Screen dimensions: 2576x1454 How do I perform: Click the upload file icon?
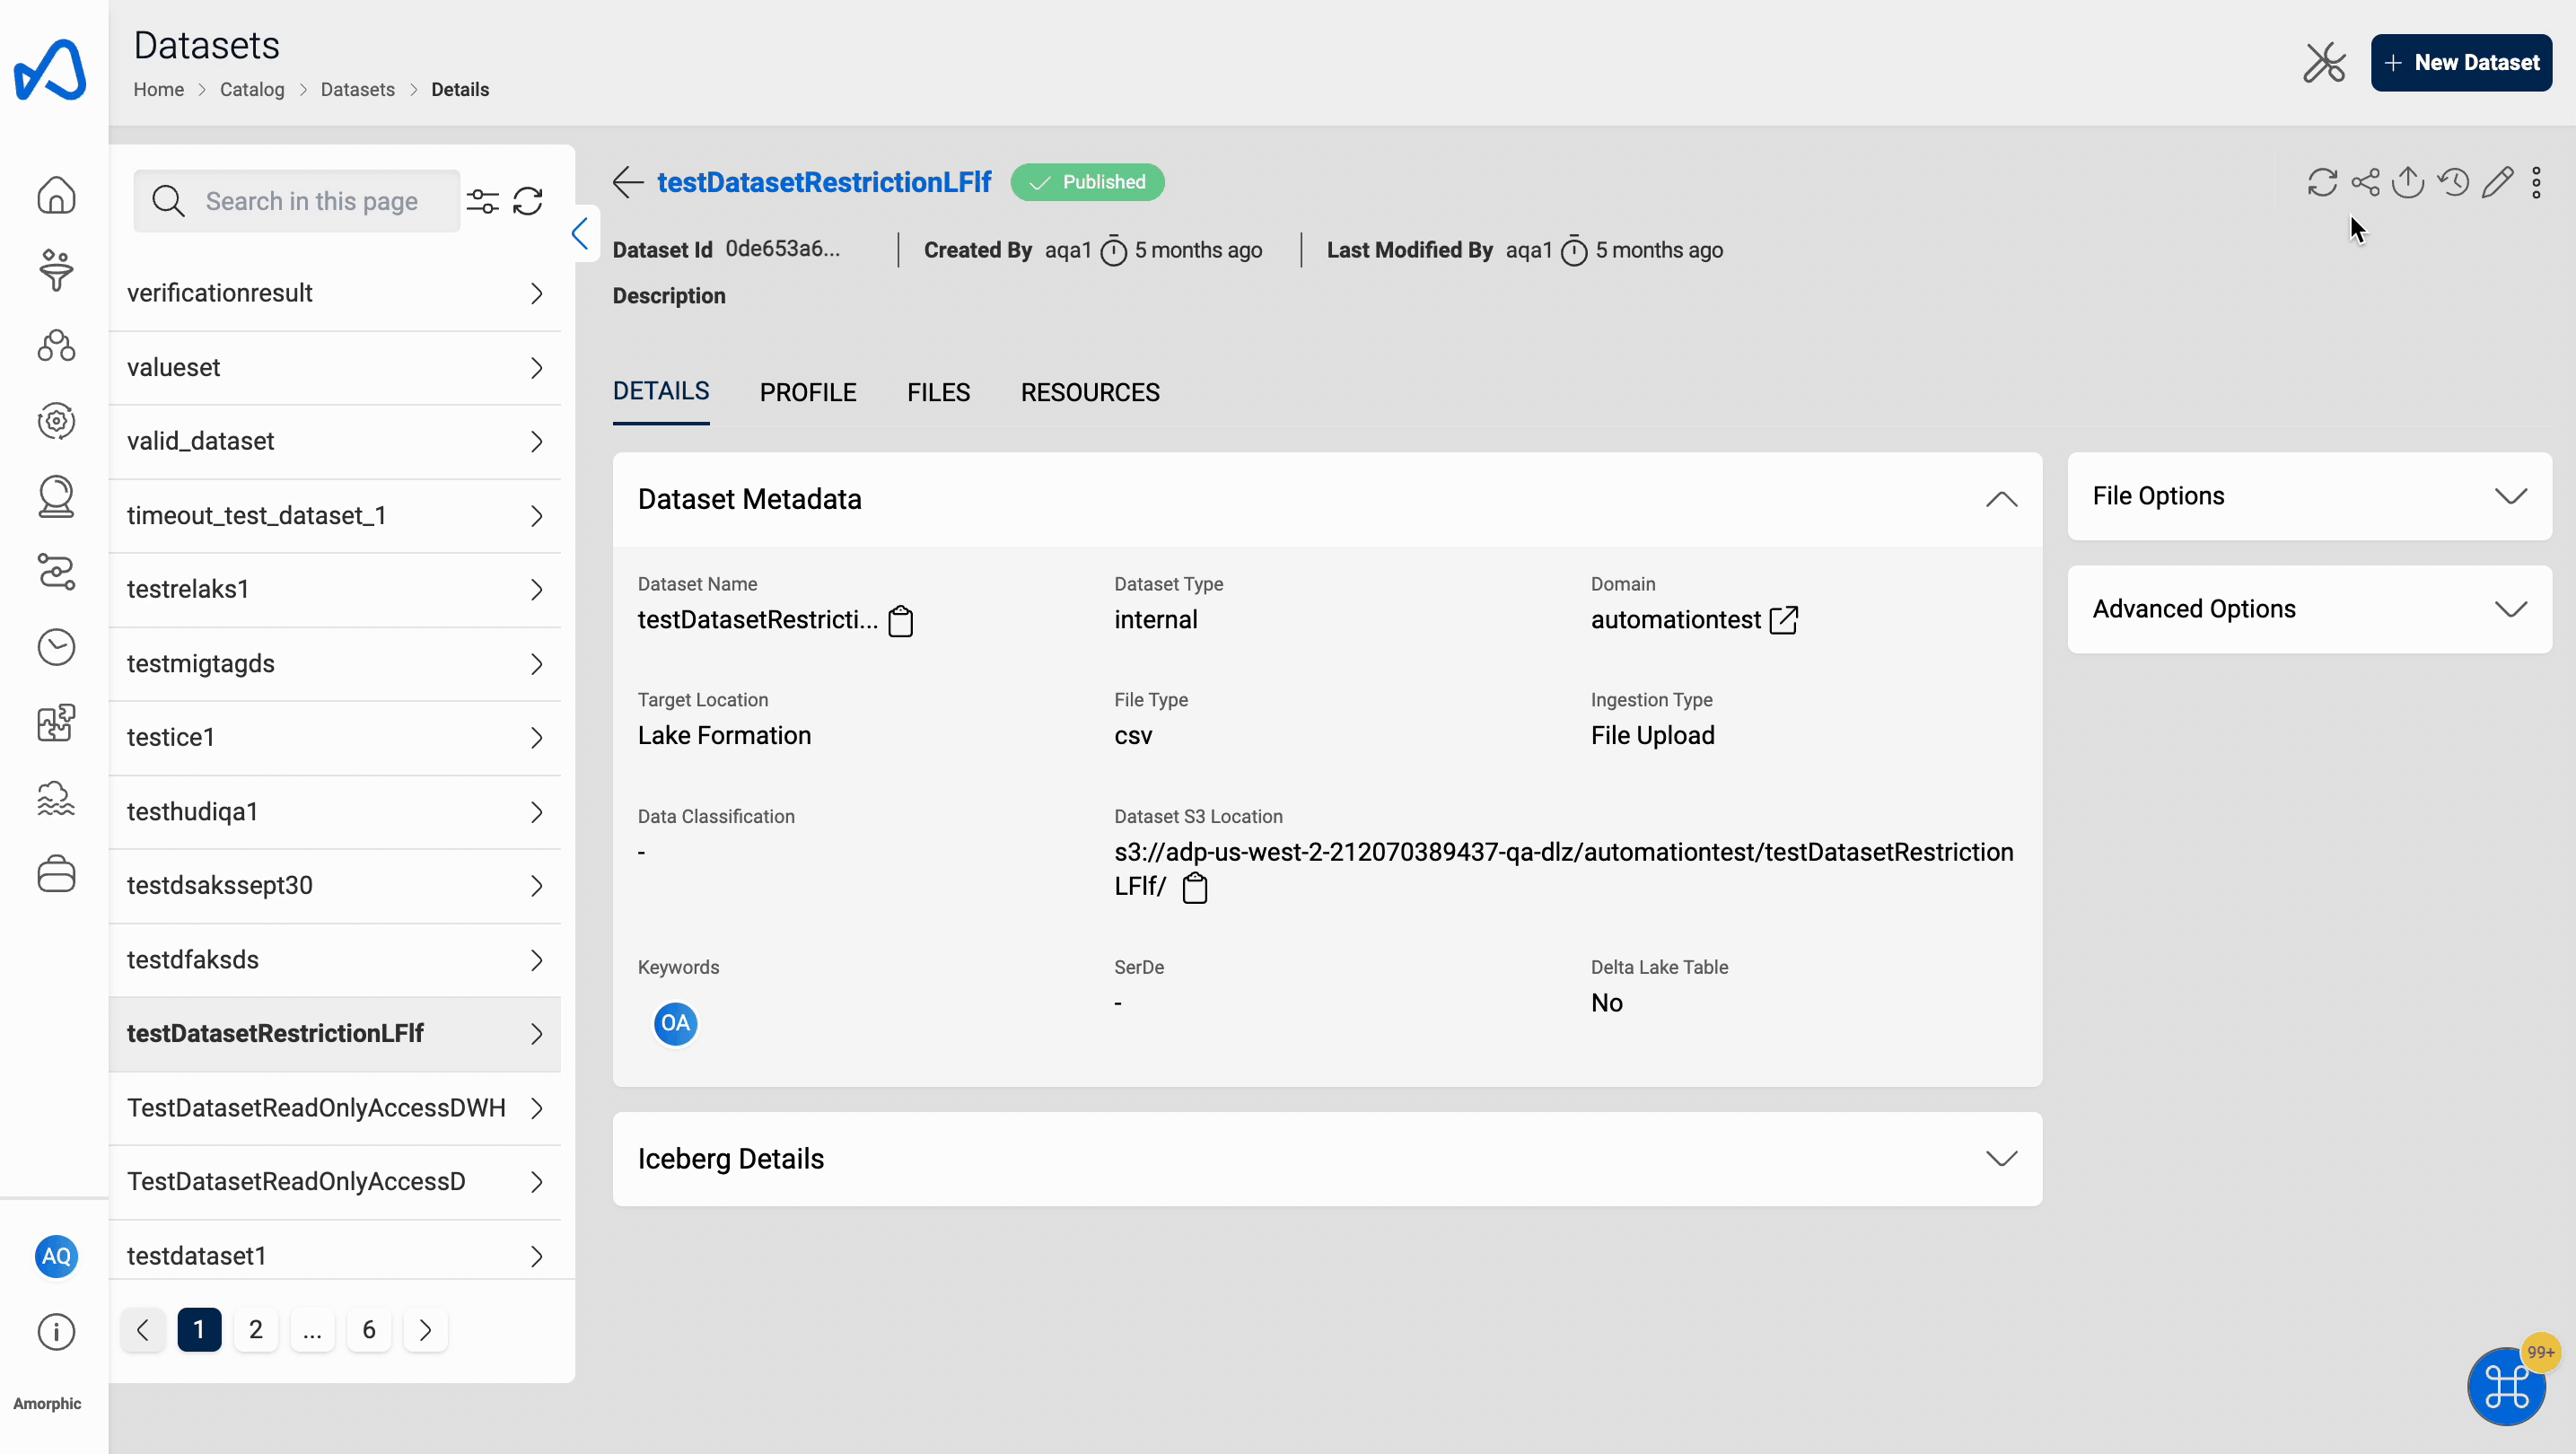point(2408,182)
